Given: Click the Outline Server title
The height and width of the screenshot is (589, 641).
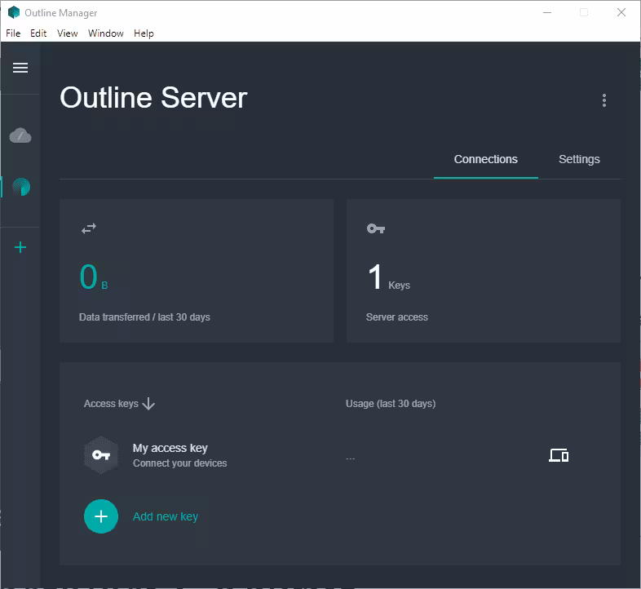Looking at the screenshot, I should click(153, 98).
